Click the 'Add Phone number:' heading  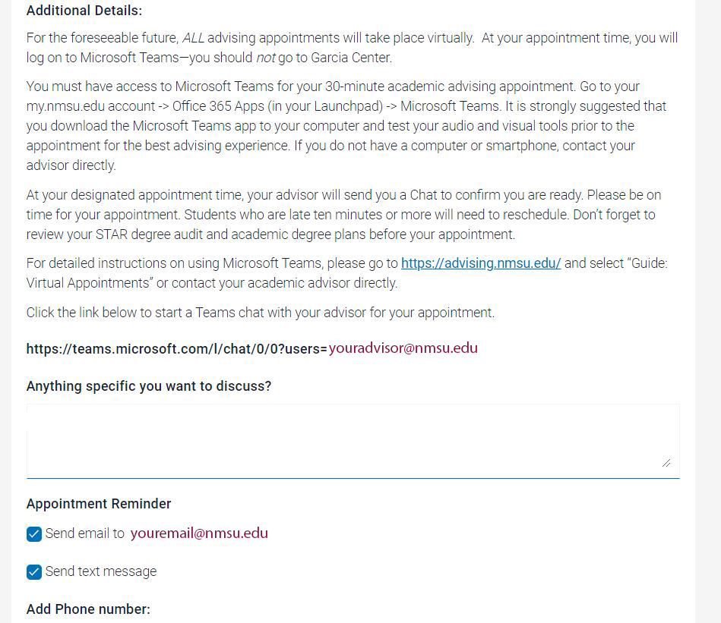pos(88,609)
